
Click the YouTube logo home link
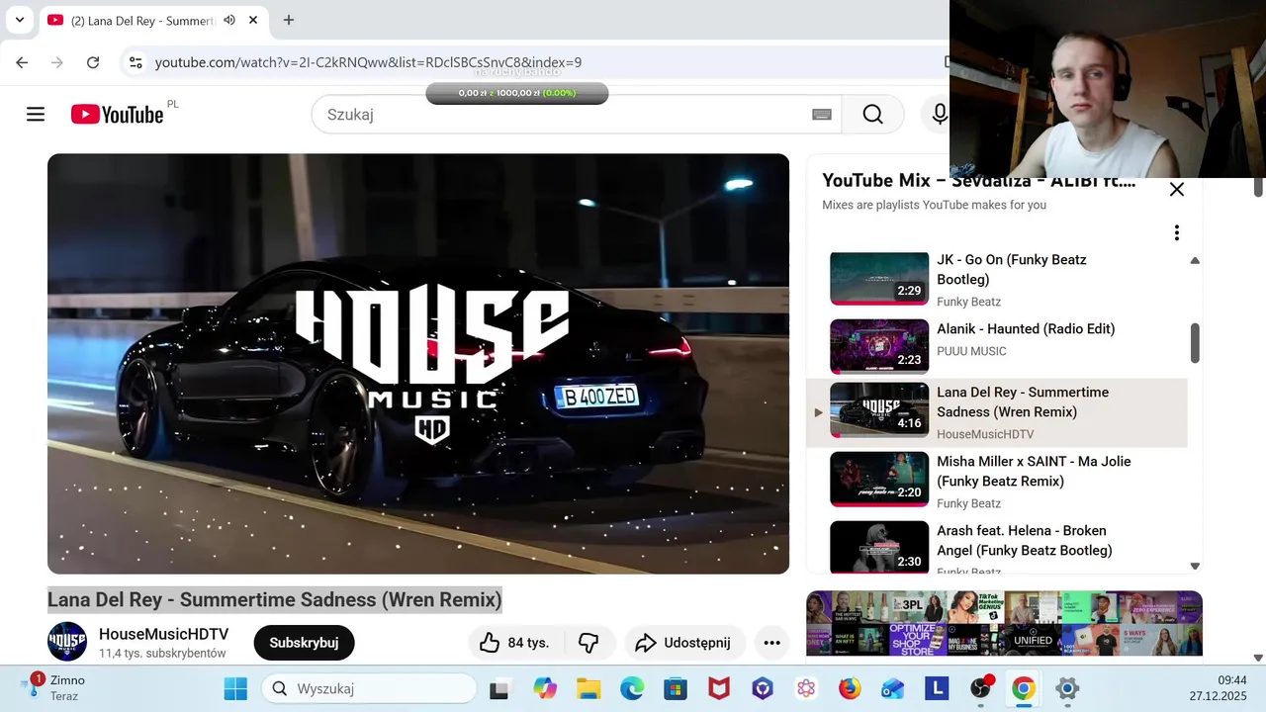pyautogui.click(x=117, y=115)
